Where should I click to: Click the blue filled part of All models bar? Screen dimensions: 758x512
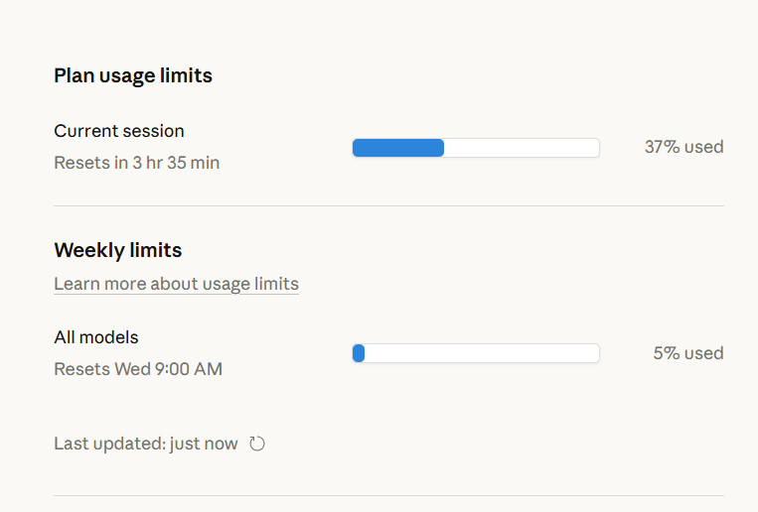tap(359, 353)
